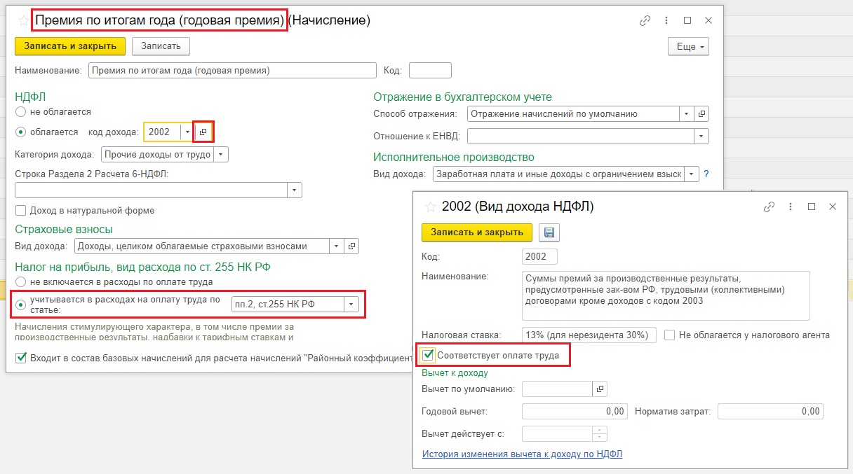This screenshot has height=474, width=853.
Task: Open the Способ отражения record button
Action: (x=702, y=113)
